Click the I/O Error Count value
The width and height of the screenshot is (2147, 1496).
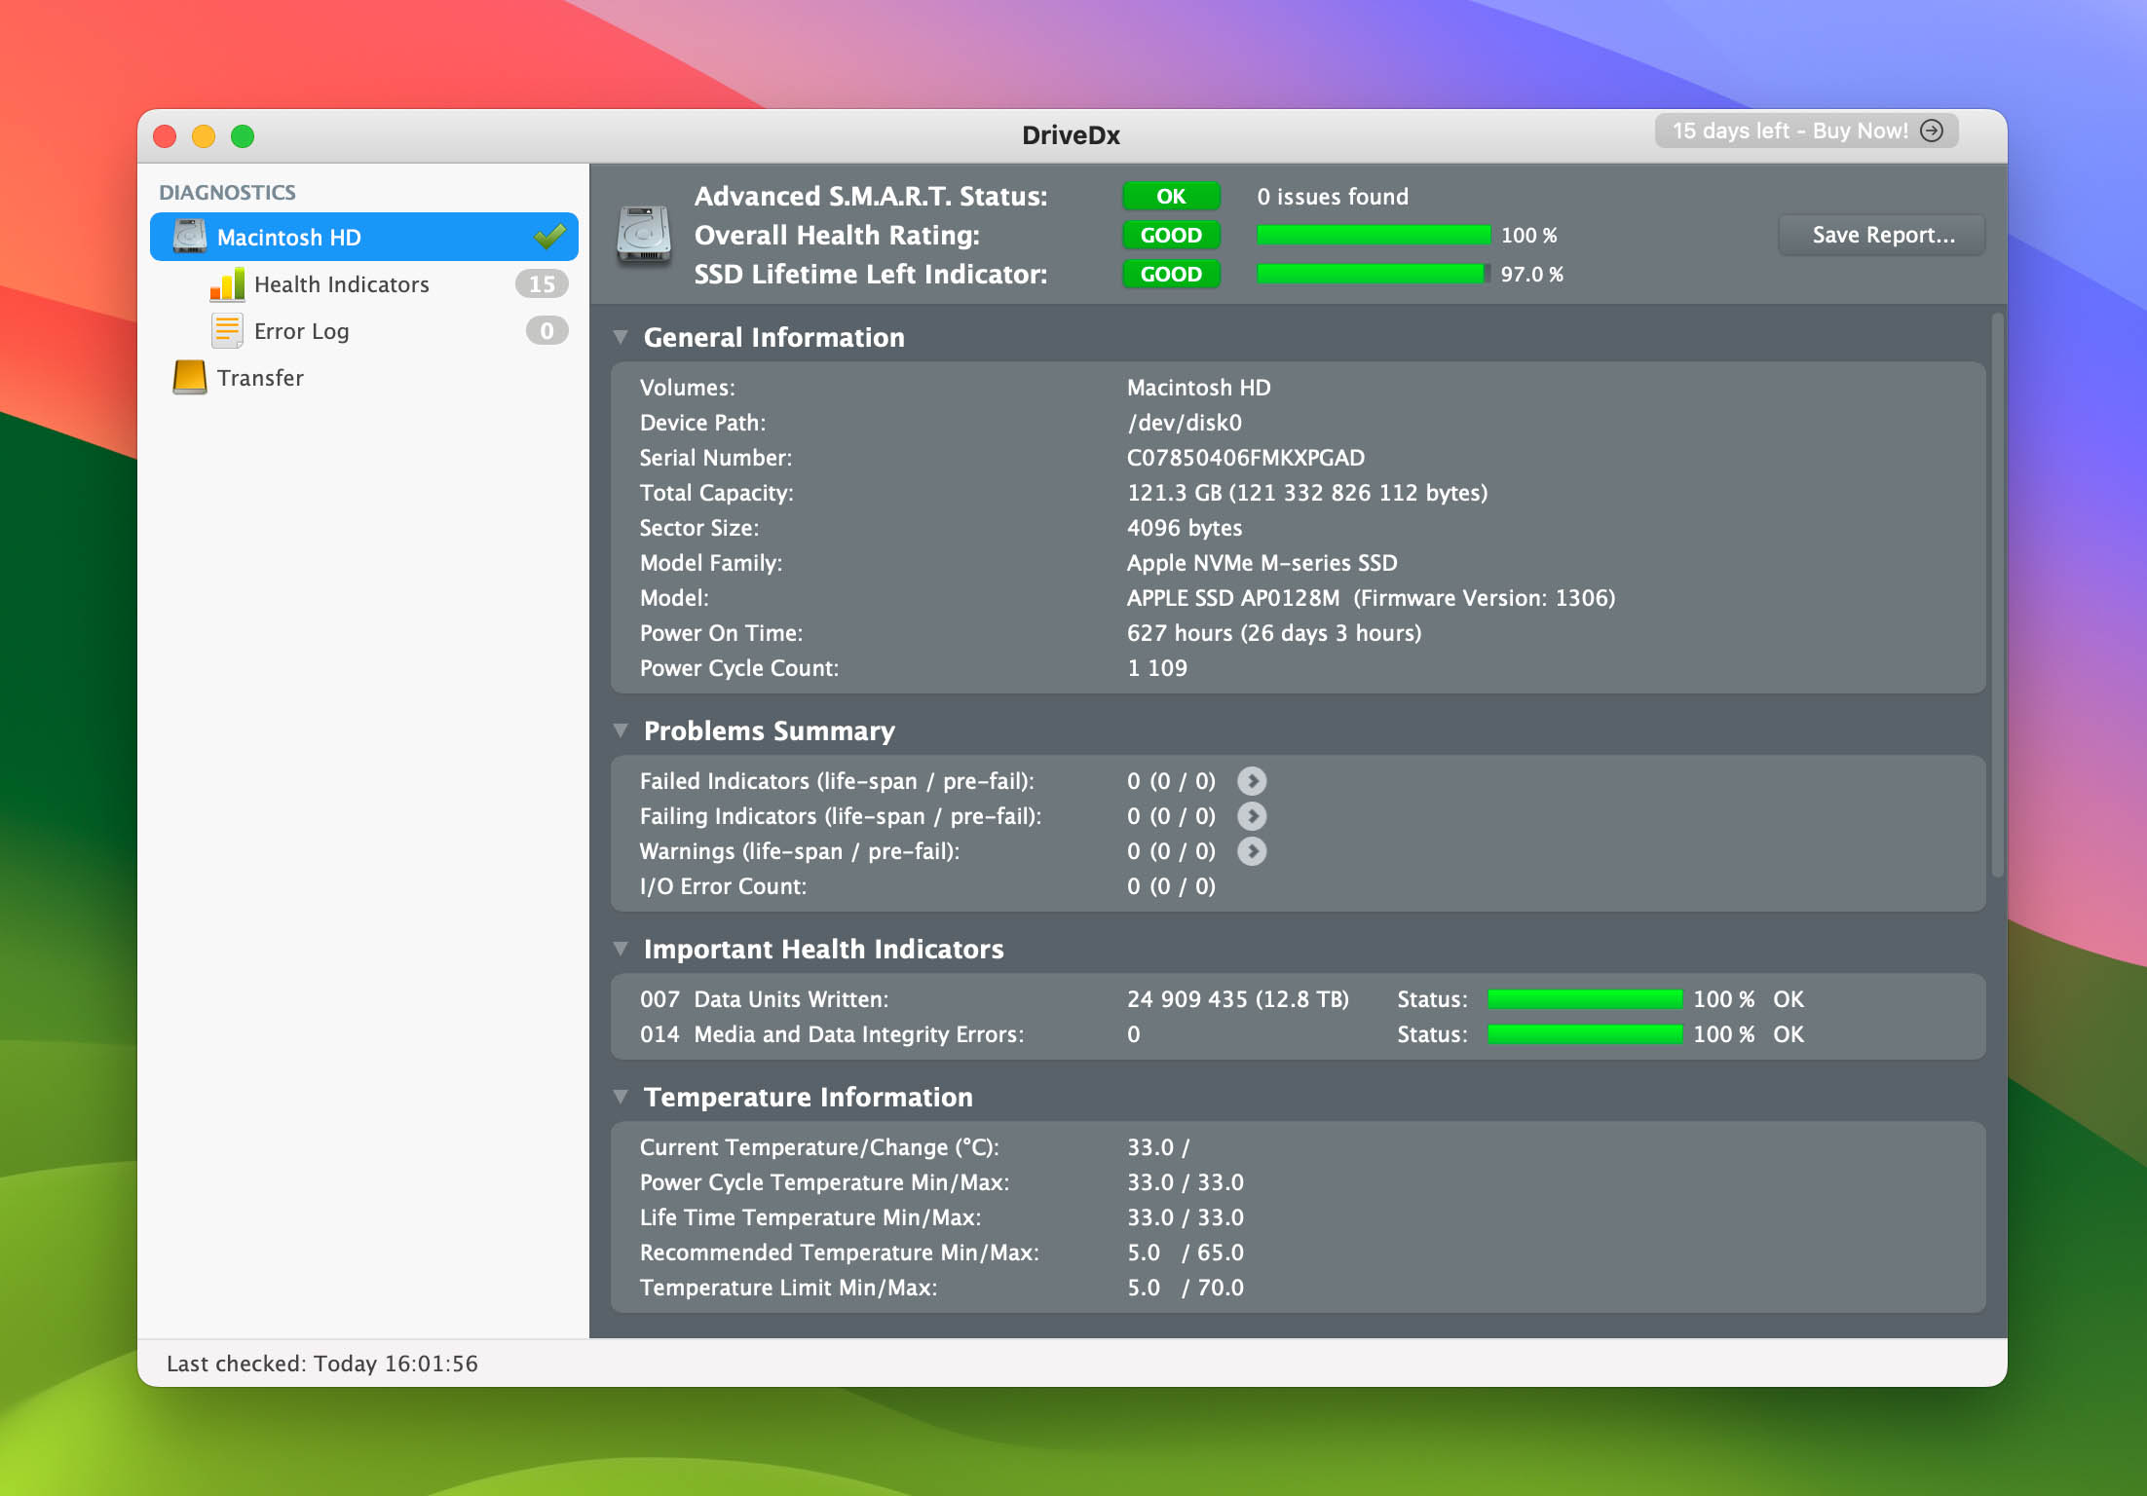pos(1171,886)
